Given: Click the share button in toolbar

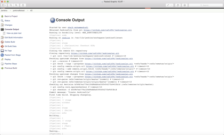Looking at the screenshot, I should click(23, 5).
